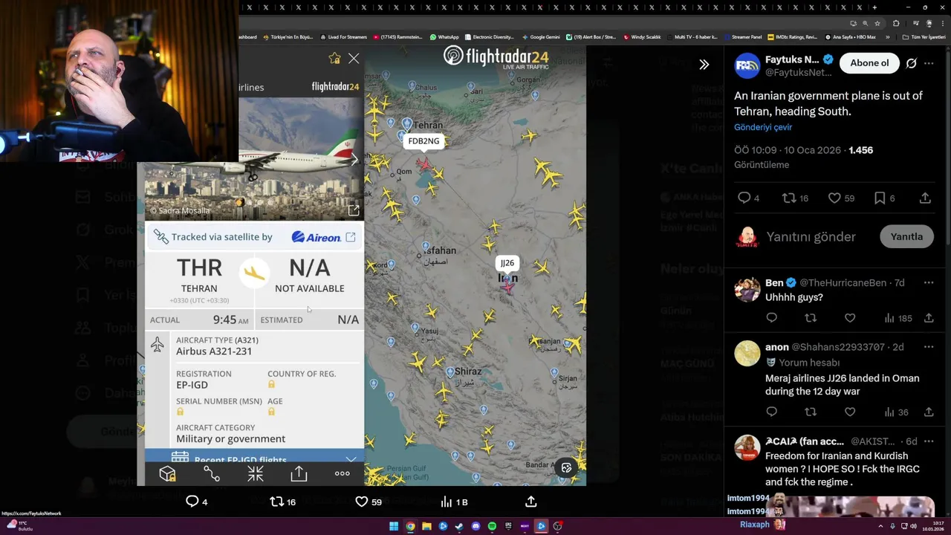Click Gönderiyi çevir translate link
This screenshot has width=951, height=535.
click(763, 127)
